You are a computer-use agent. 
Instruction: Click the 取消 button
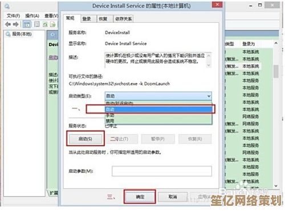tap(173, 197)
